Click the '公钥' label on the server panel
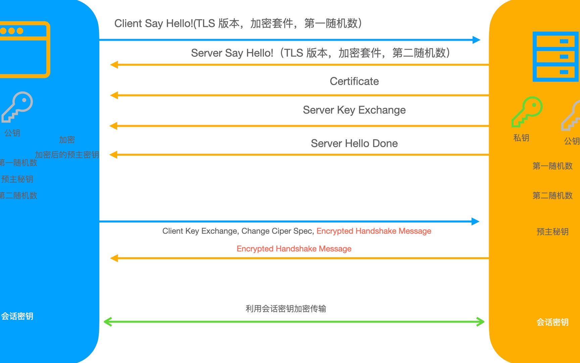Image resolution: width=580 pixels, height=363 pixels. (x=572, y=141)
